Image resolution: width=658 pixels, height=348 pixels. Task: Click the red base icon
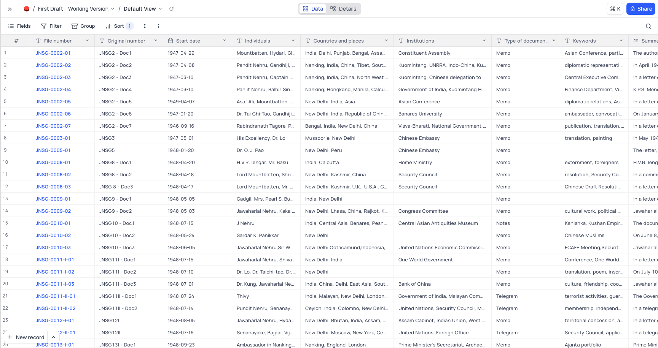[27, 9]
